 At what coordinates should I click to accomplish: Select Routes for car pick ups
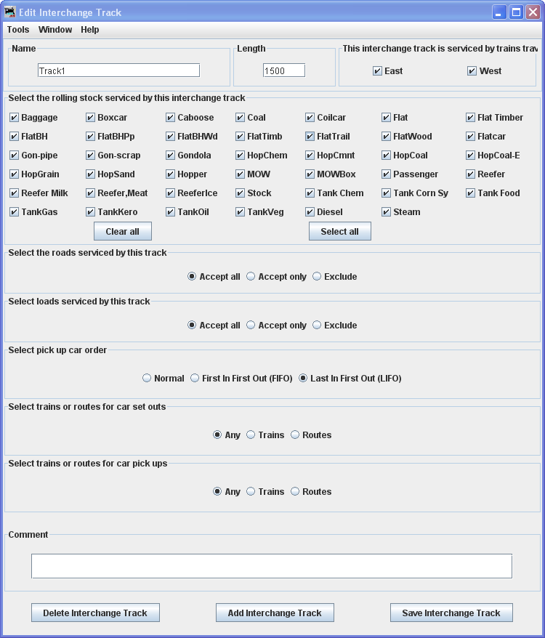tap(295, 492)
